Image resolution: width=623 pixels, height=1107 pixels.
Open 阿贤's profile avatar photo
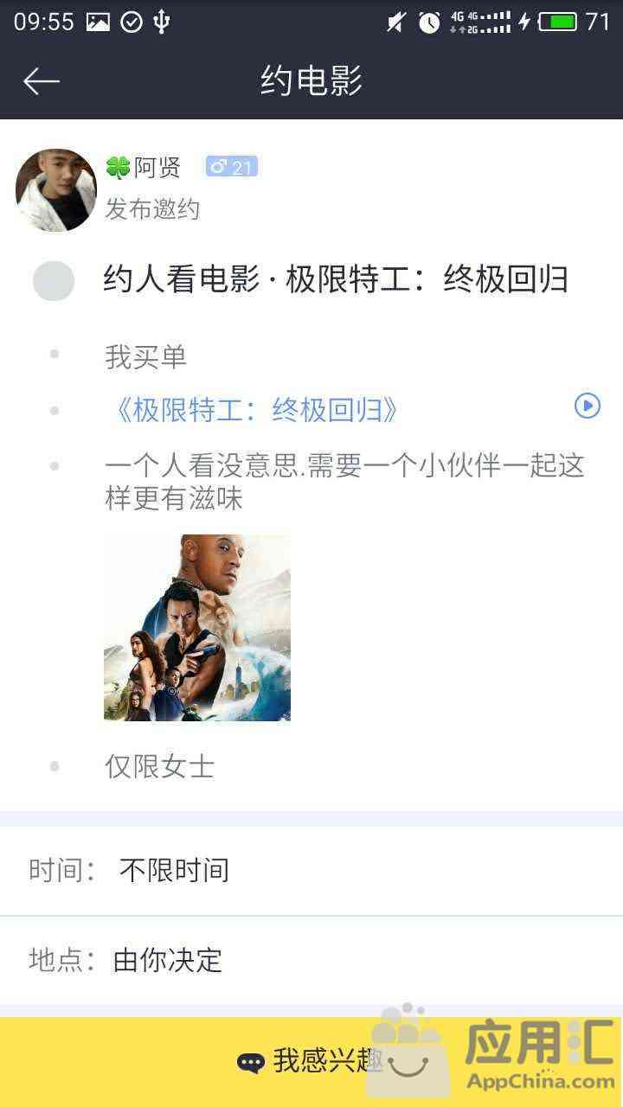pyautogui.click(x=56, y=190)
